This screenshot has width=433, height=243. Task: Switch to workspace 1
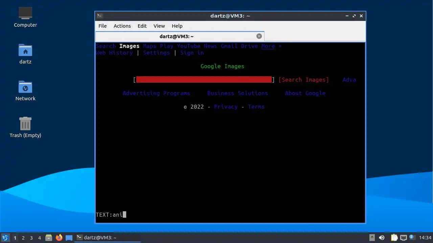point(15,238)
